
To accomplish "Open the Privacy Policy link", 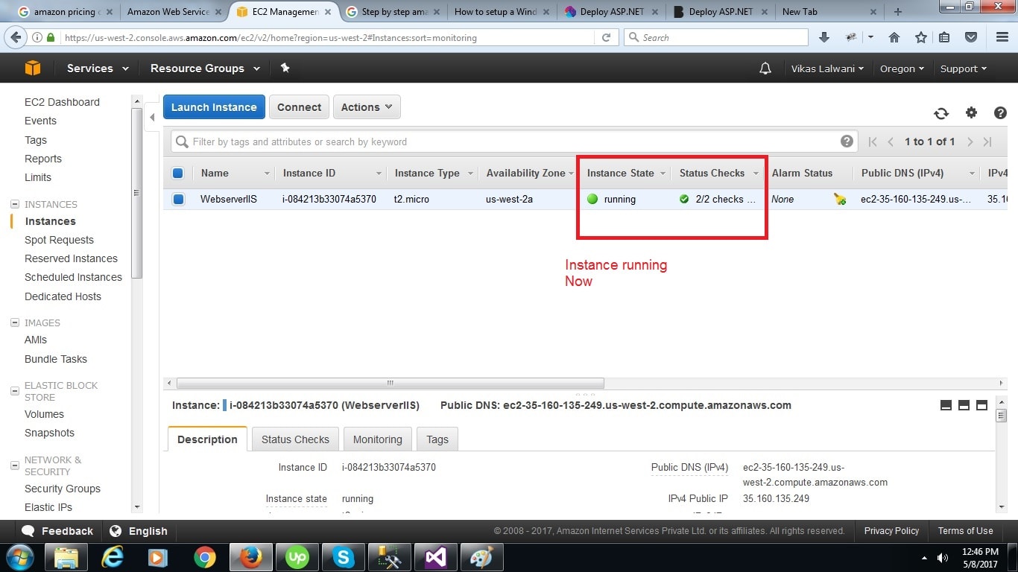I will pyautogui.click(x=891, y=531).
